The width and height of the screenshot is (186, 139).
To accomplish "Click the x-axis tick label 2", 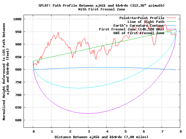I will [x=70, y=131].
